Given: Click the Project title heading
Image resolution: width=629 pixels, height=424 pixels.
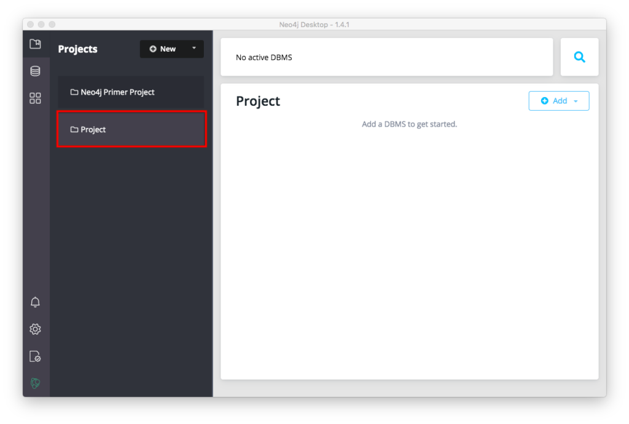Looking at the screenshot, I should 258,101.
